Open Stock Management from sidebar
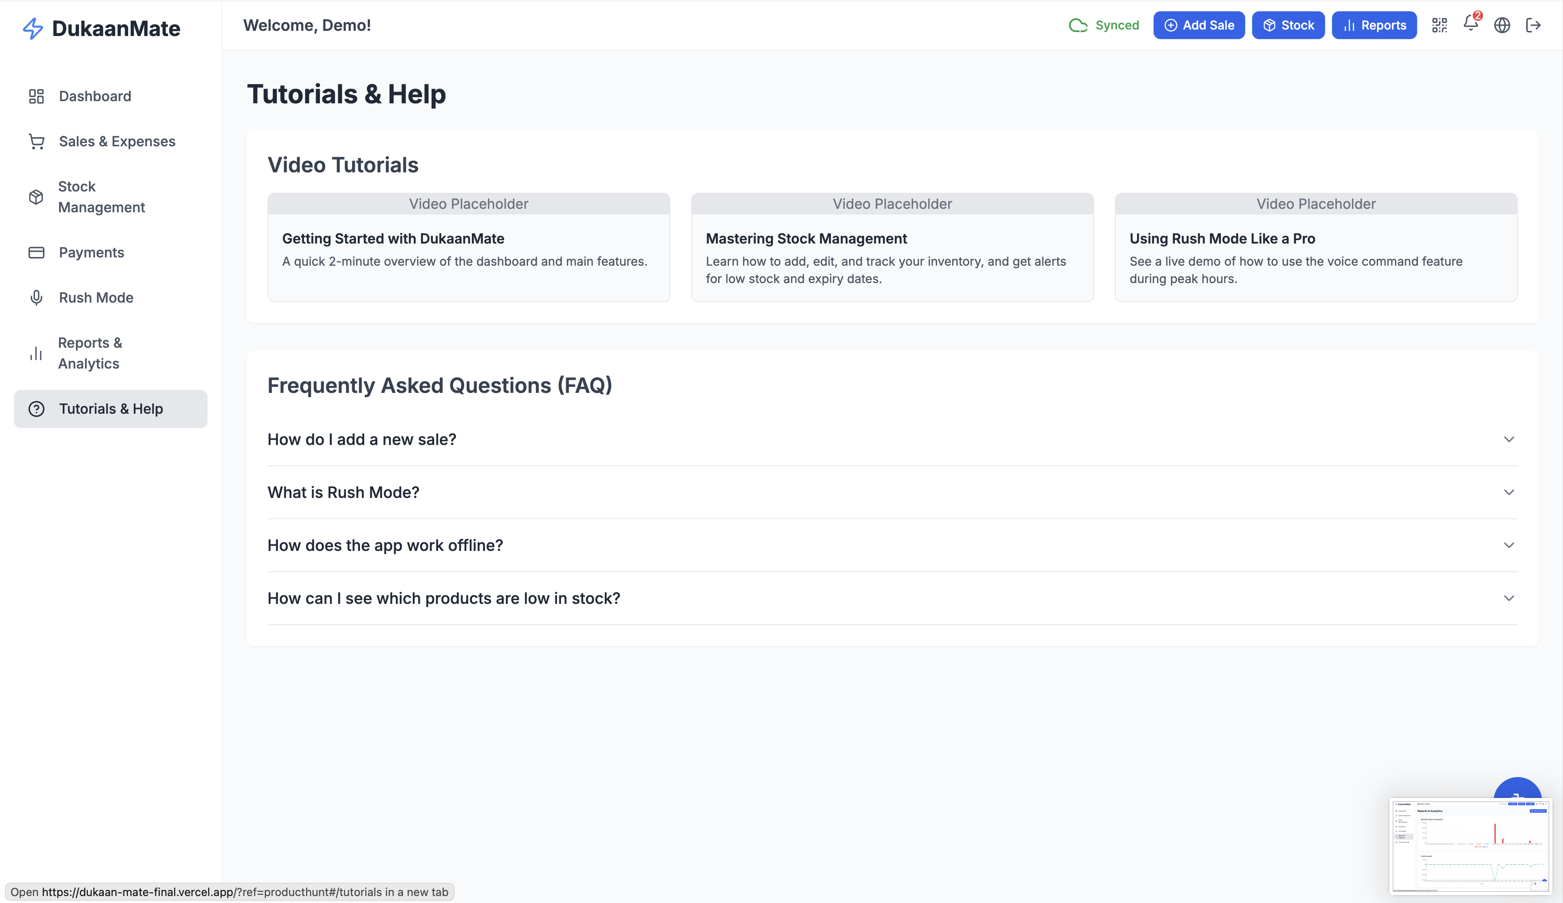This screenshot has width=1563, height=903. (x=101, y=197)
